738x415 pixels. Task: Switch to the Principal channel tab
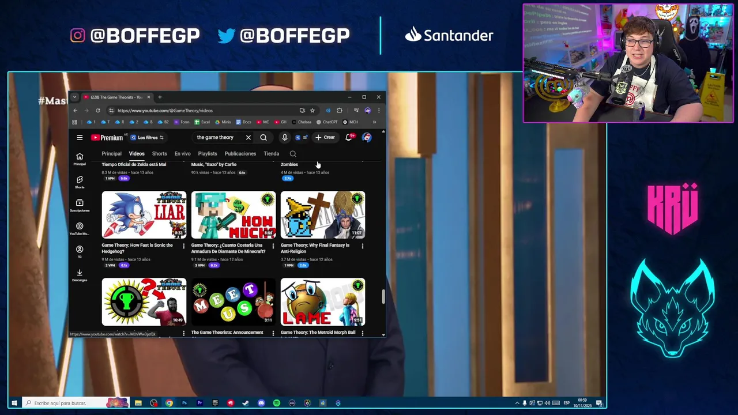click(x=111, y=154)
